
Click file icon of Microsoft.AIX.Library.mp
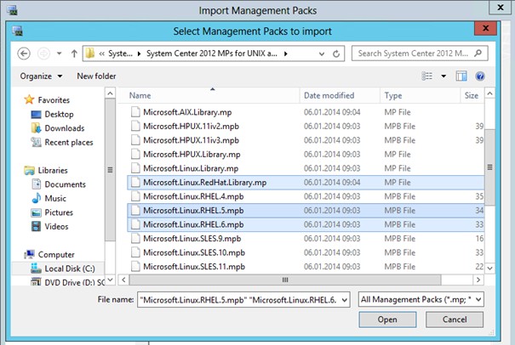tap(135, 112)
